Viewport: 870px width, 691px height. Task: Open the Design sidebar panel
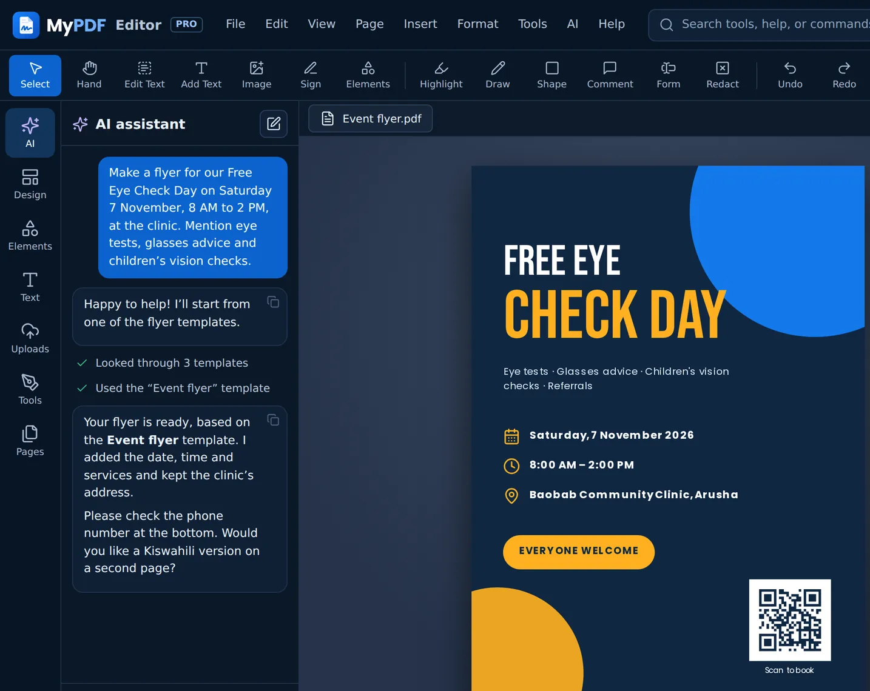30,184
